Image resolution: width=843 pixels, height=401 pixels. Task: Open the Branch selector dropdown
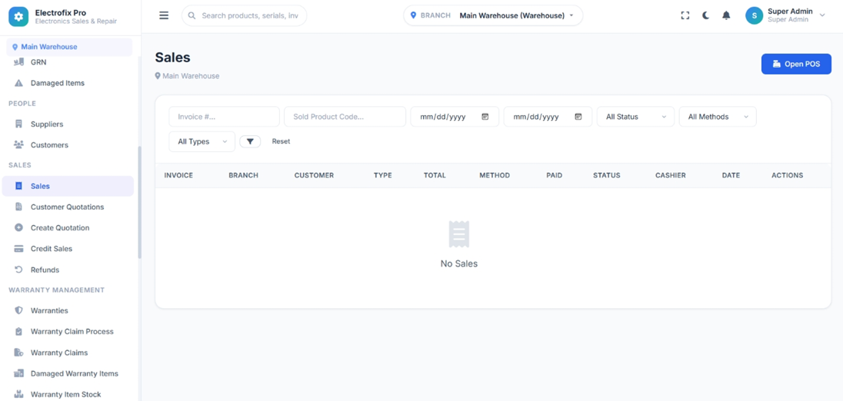click(x=493, y=15)
